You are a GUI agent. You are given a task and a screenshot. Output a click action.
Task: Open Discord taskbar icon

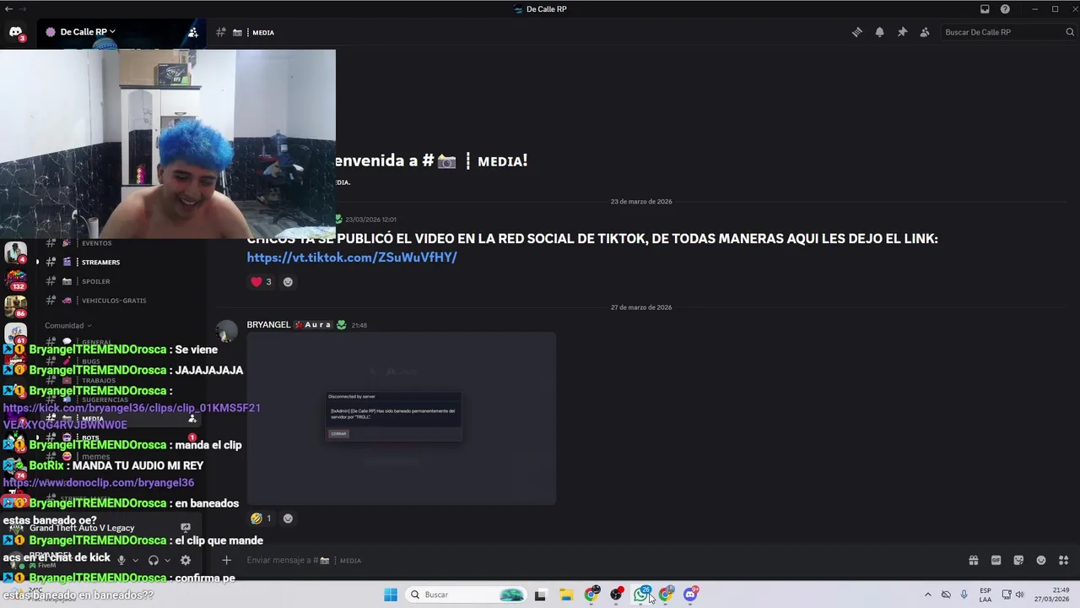(x=691, y=594)
